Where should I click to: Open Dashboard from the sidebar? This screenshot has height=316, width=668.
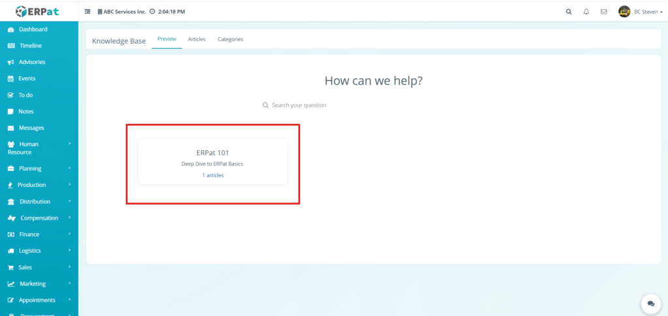pyautogui.click(x=33, y=29)
